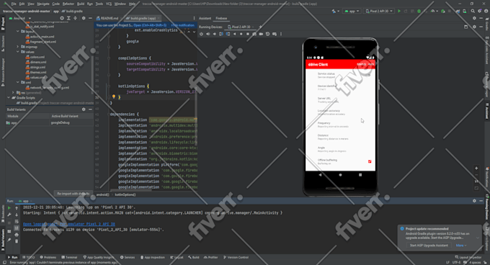Click emulator Back triangle toolbar icon
This screenshot has height=265, width=490.
pyautogui.click(x=234, y=34)
